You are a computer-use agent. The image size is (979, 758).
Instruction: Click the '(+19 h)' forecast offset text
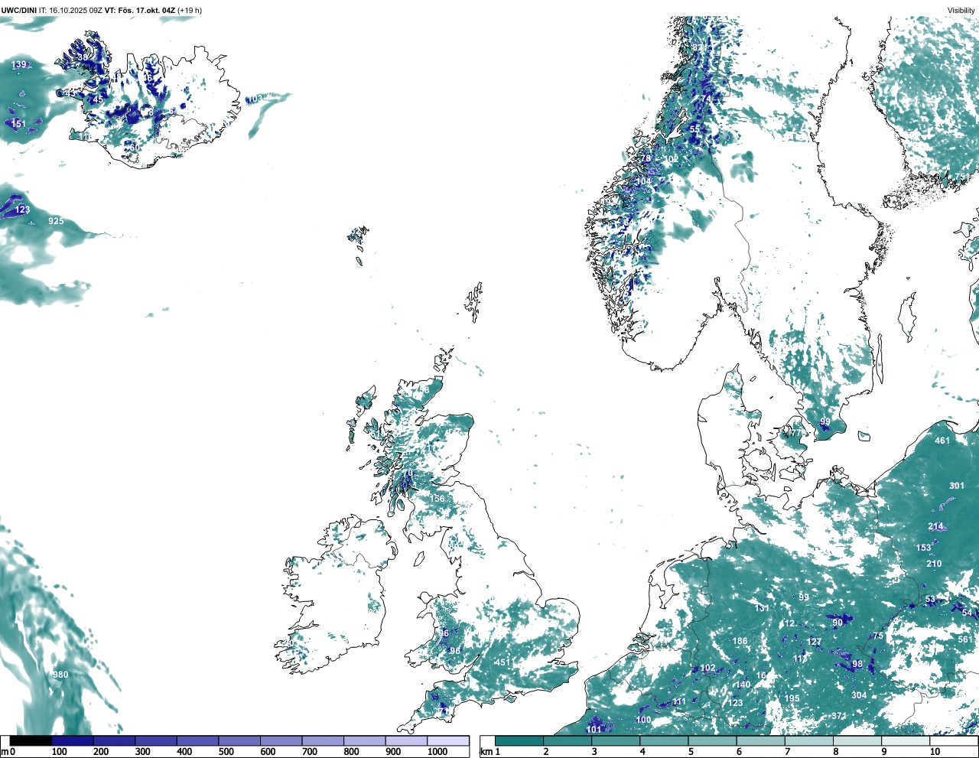190,11
